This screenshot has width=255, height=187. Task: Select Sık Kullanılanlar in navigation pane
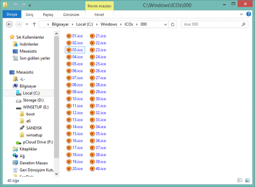click(x=30, y=37)
